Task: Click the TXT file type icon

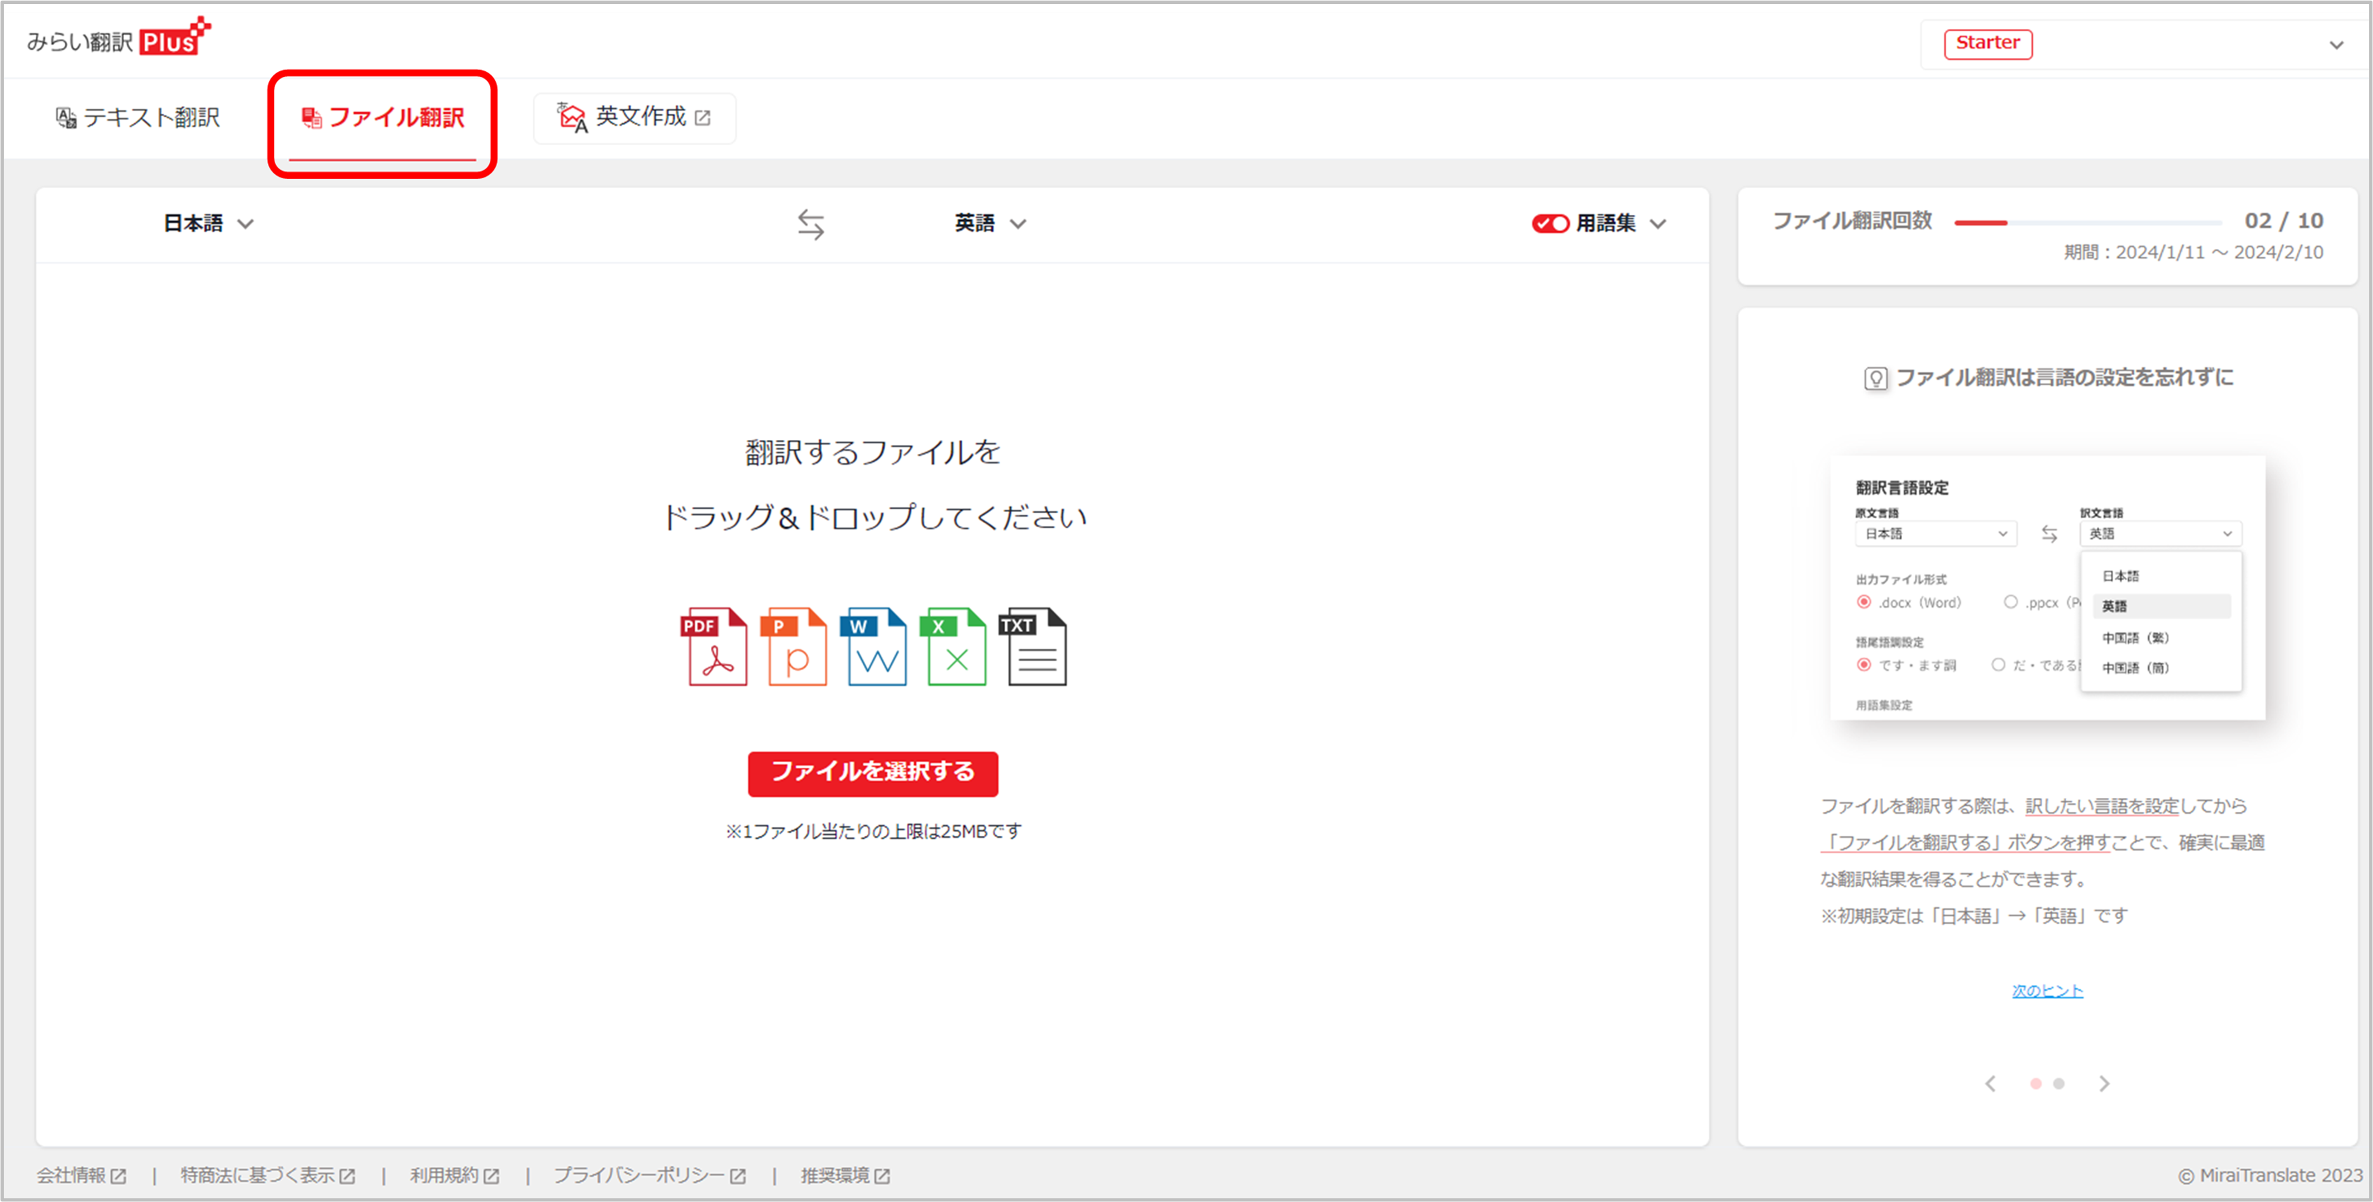Action: [x=1033, y=646]
